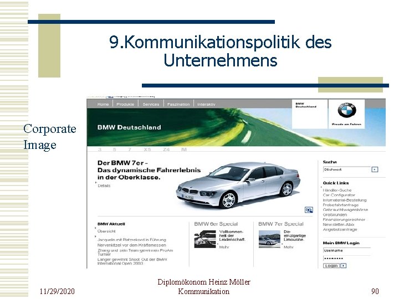Open Probefahrtanfrage quick link
The width and height of the screenshot is (399, 299).
click(341, 205)
